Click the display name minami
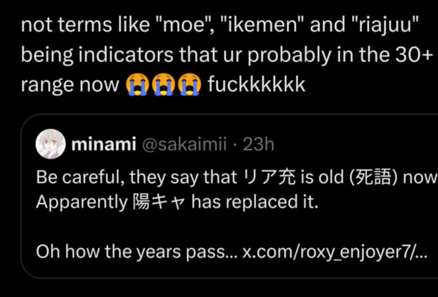Image resolution: width=438 pixels, height=297 pixels. (104, 144)
